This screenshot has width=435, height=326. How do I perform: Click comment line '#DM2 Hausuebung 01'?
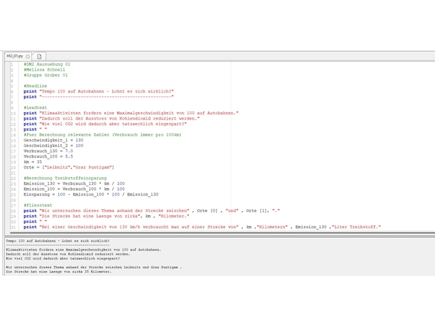pos(47,64)
